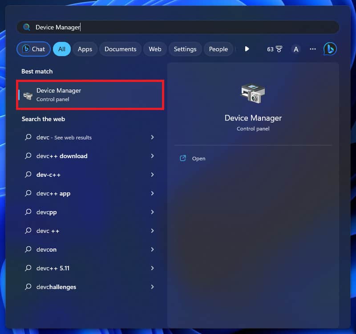Click the Device Manager title in preview pane
Image resolution: width=356 pixels, height=334 pixels.
point(253,118)
